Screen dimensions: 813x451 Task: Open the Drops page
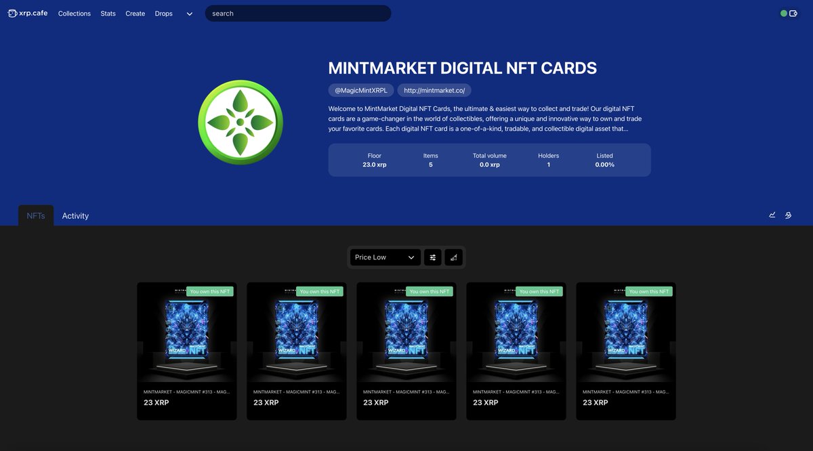[163, 14]
